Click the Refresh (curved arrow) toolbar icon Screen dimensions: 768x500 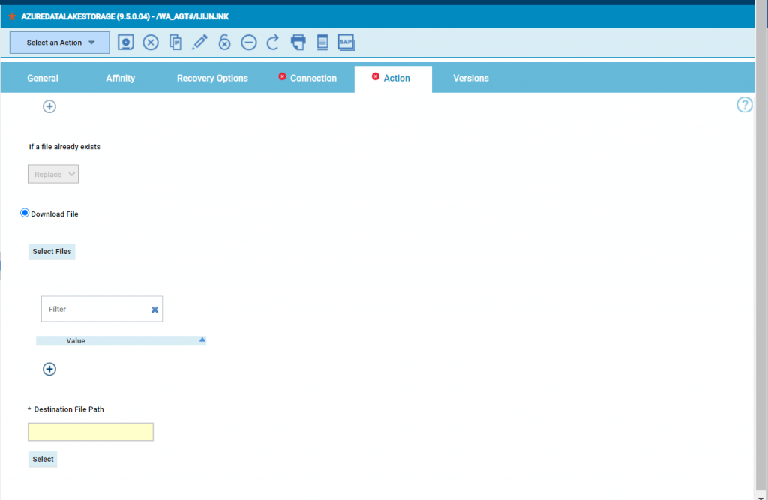pyautogui.click(x=272, y=42)
